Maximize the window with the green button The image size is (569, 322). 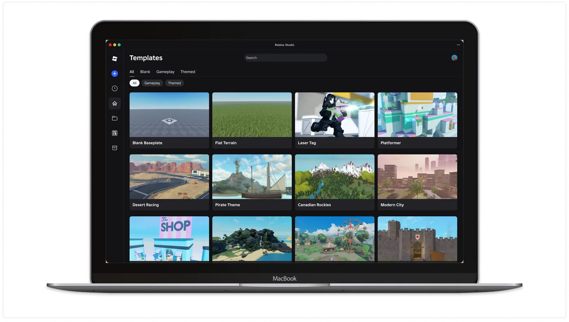tap(119, 45)
